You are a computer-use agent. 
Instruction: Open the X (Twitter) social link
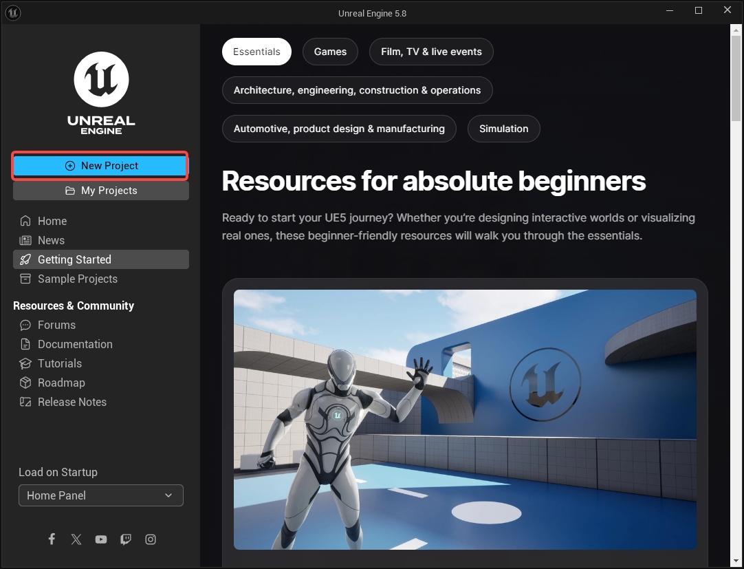click(x=76, y=539)
